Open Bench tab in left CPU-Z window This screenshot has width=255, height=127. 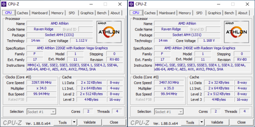(x=102, y=13)
